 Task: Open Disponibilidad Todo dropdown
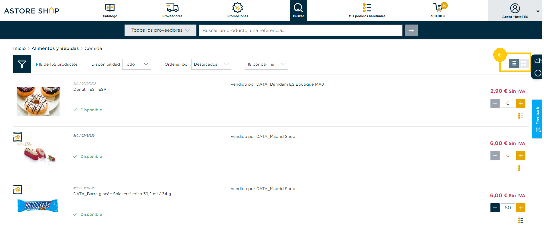click(x=137, y=64)
